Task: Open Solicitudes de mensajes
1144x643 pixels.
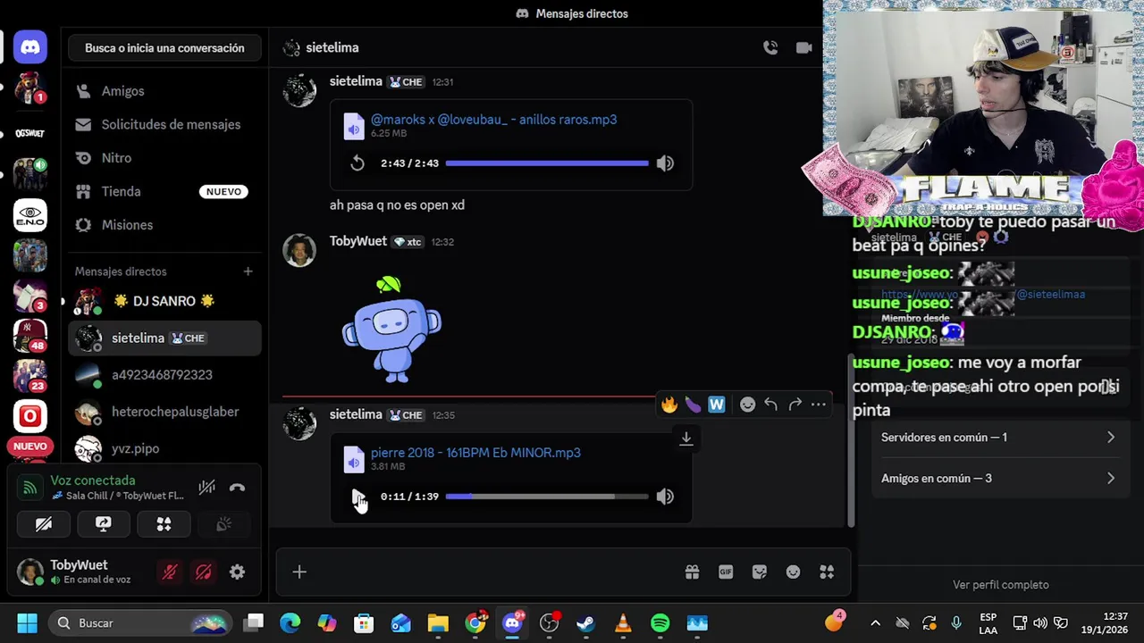Action: point(164,124)
